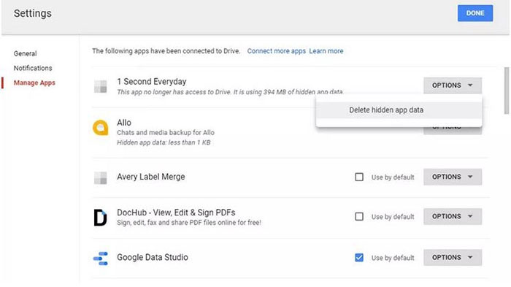This screenshot has width=511, height=287.
Task: Follow the Connect more apps link
Action: coord(277,51)
